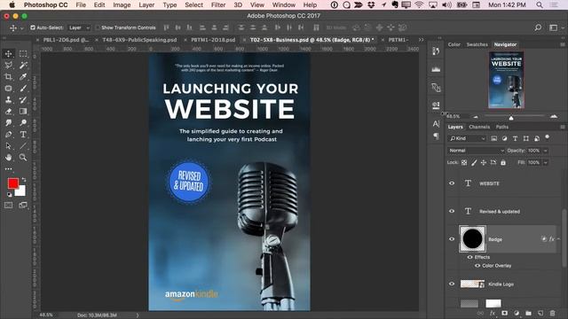Screen dimensions: 568x319
Task: Hide the Revised & updated layer
Action: click(x=452, y=211)
